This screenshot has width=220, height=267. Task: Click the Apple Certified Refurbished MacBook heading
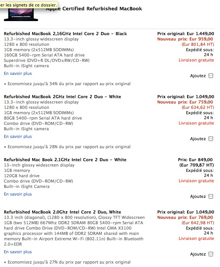pyautogui.click(x=94, y=9)
